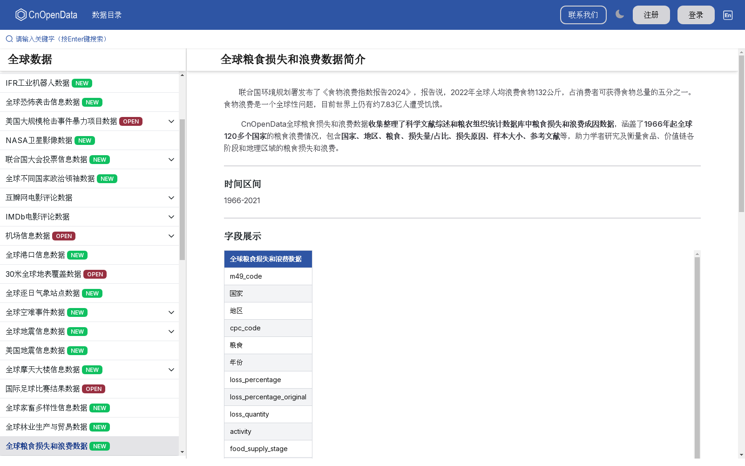The image size is (745, 466).
Task: Expand the IMDb电影评论数据 entry
Action: click(x=171, y=217)
